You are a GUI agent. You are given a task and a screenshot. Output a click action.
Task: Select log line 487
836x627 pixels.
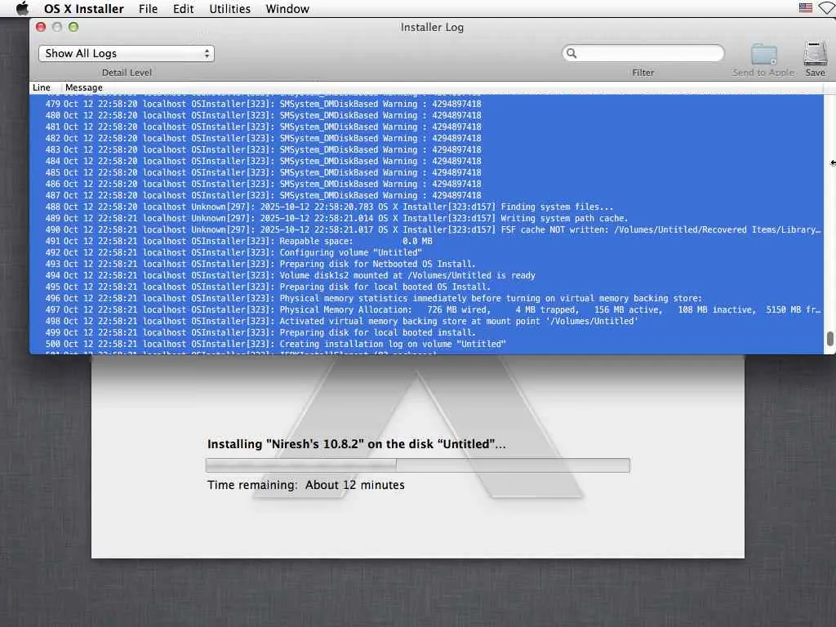tap(426, 196)
